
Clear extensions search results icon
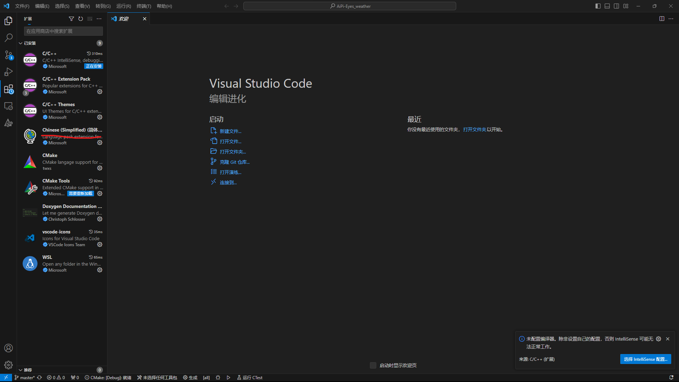coord(90,19)
